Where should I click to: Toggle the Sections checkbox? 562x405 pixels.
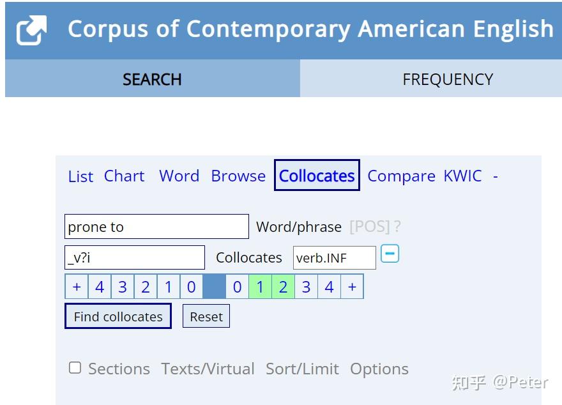(x=75, y=368)
